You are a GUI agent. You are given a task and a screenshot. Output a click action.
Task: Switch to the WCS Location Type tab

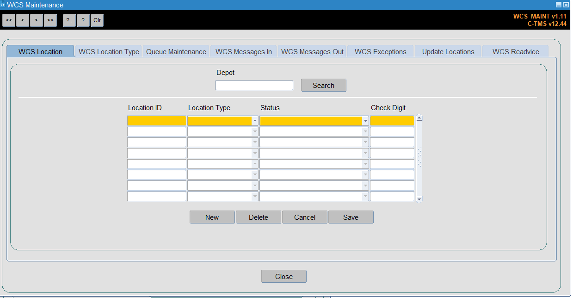109,52
